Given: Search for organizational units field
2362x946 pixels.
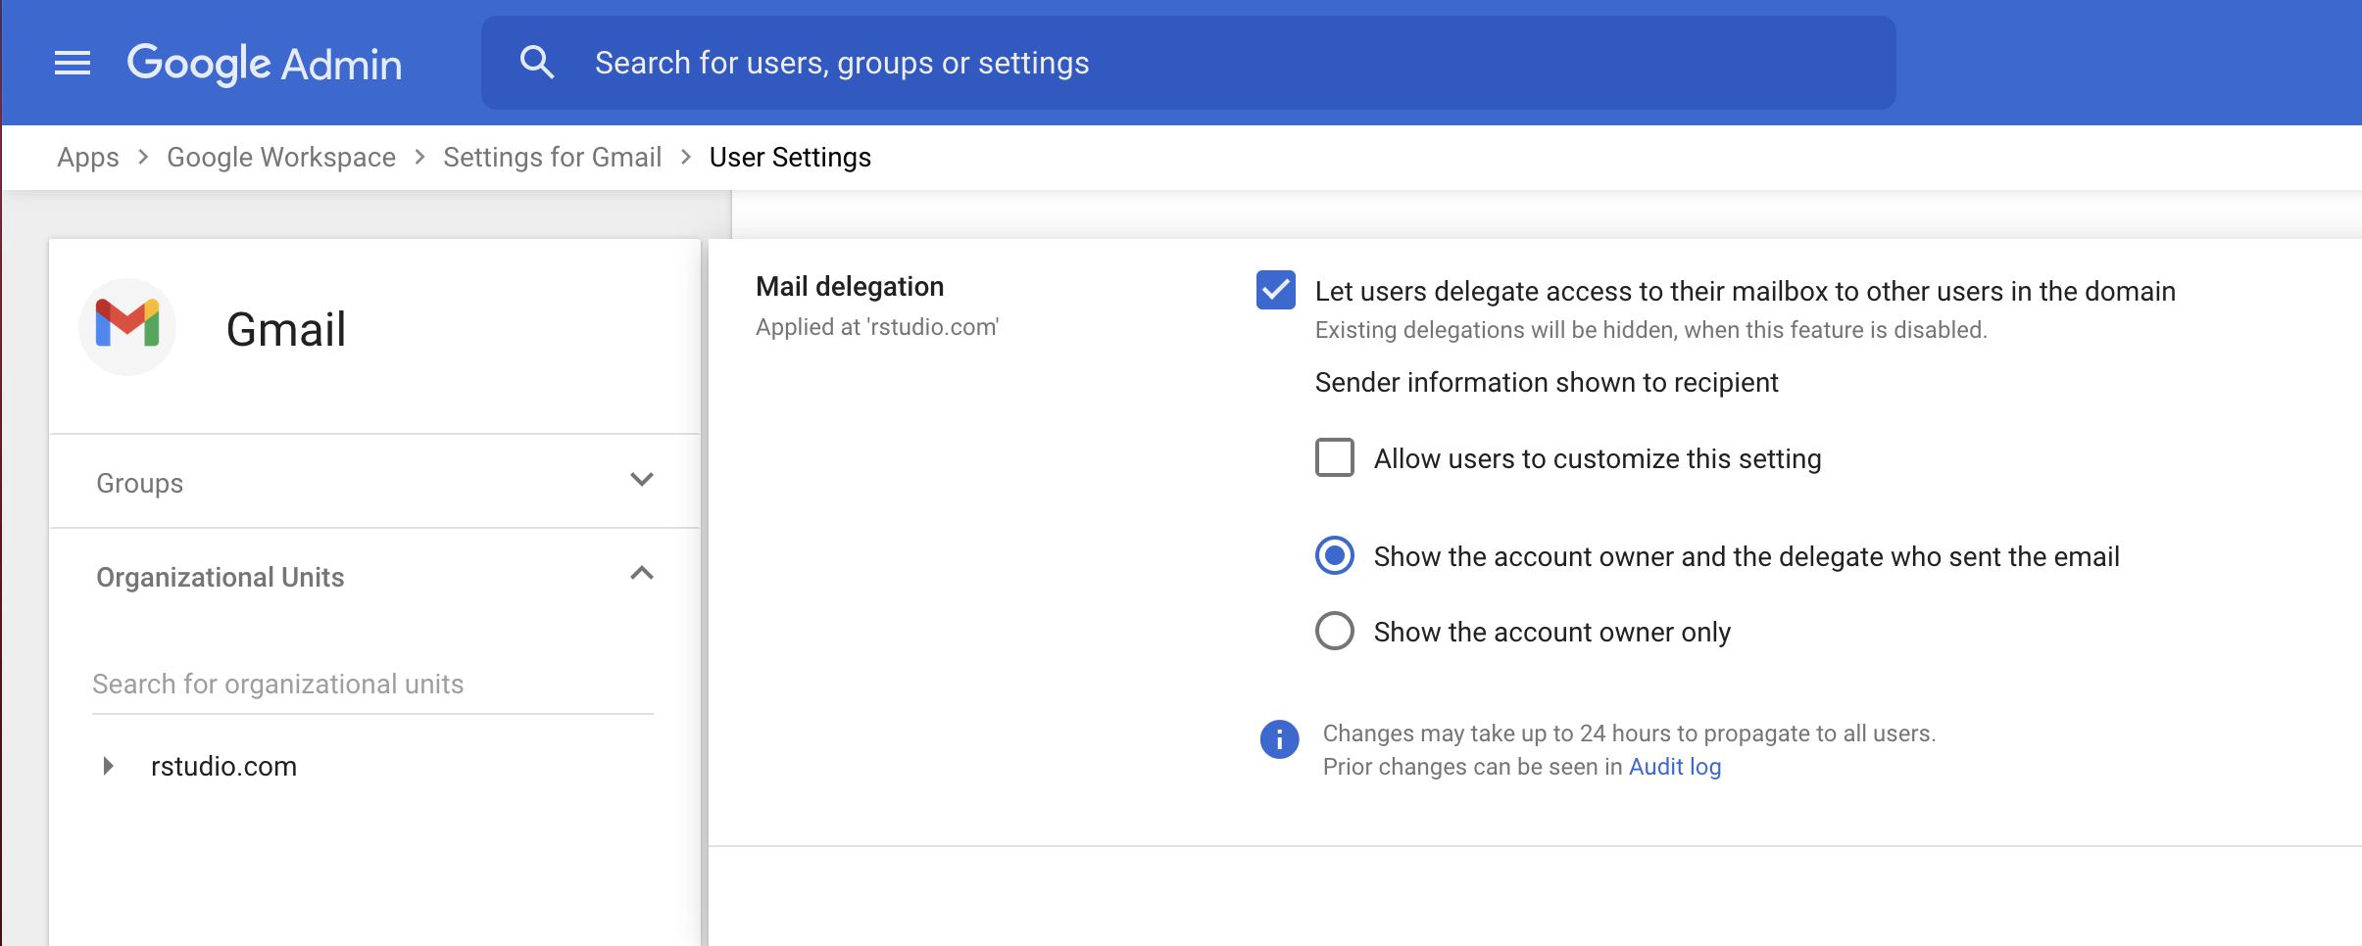Looking at the screenshot, I should [x=372, y=684].
